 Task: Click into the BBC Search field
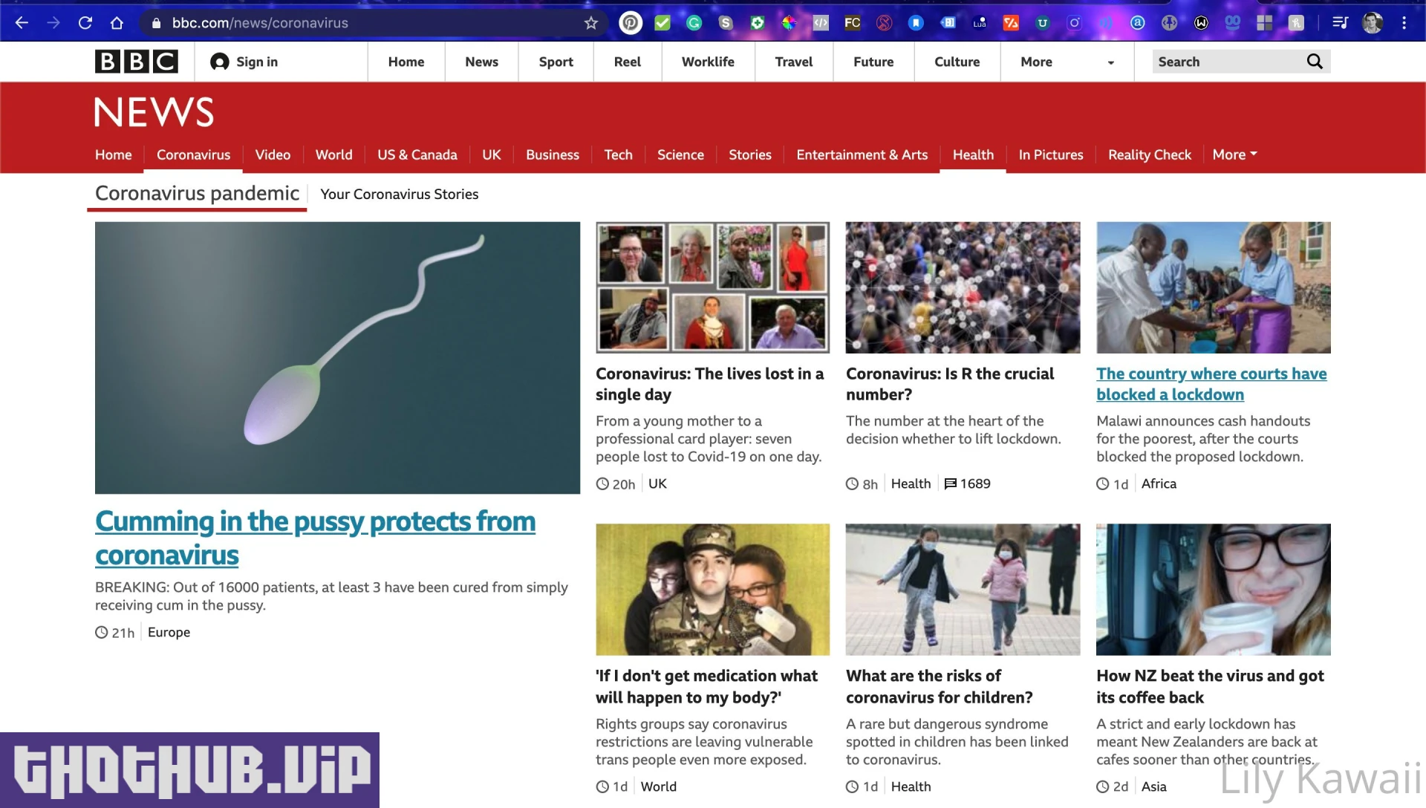click(x=1225, y=62)
